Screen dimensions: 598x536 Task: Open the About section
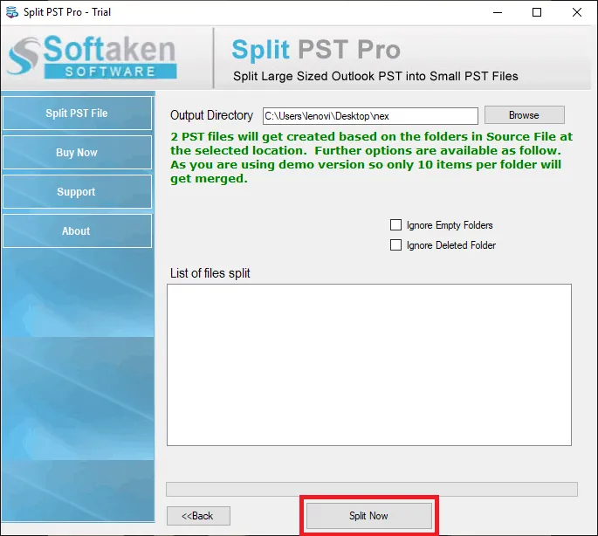pos(77,230)
